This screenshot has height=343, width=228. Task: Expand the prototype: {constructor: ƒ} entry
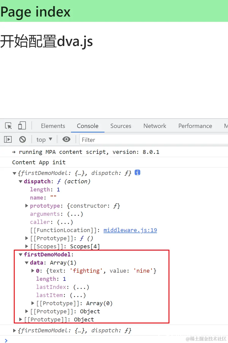(27, 206)
